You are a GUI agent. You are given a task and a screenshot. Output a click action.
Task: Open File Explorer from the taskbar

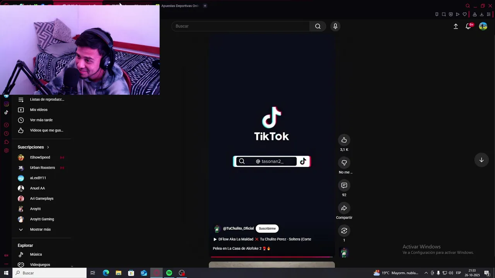pyautogui.click(x=118, y=273)
